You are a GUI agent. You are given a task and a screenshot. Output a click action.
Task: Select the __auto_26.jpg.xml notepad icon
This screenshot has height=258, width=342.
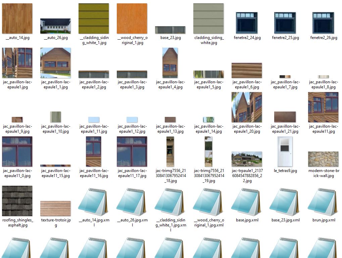[132, 202]
